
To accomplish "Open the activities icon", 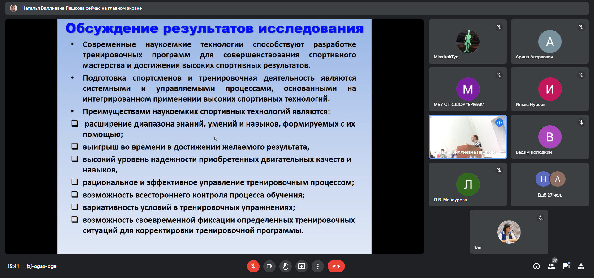I will tap(581, 266).
